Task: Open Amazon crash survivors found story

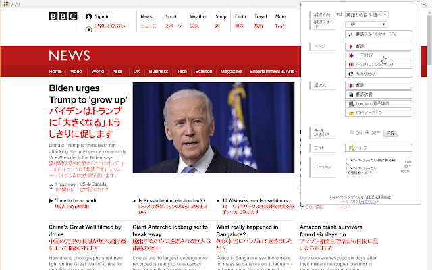Action: tap(331, 231)
